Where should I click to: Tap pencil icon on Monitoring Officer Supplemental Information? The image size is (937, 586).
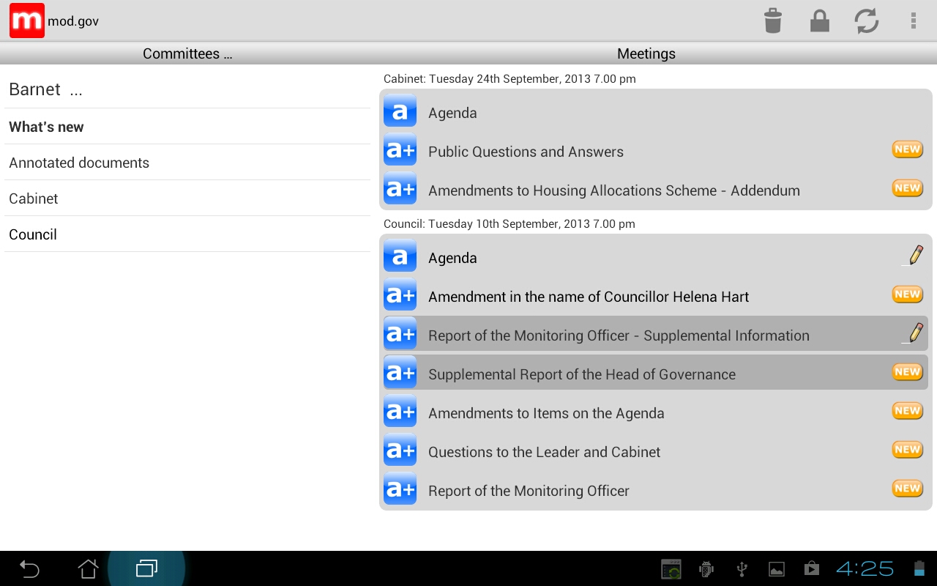point(914,333)
